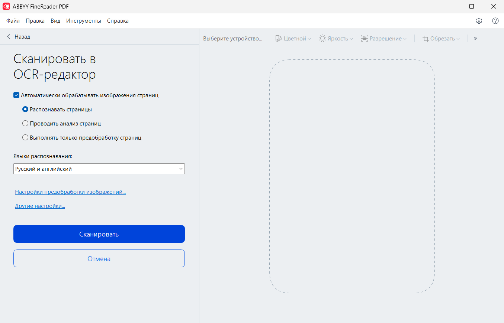This screenshot has width=504, height=323.
Task: Open the Файл menu
Action: 13,21
